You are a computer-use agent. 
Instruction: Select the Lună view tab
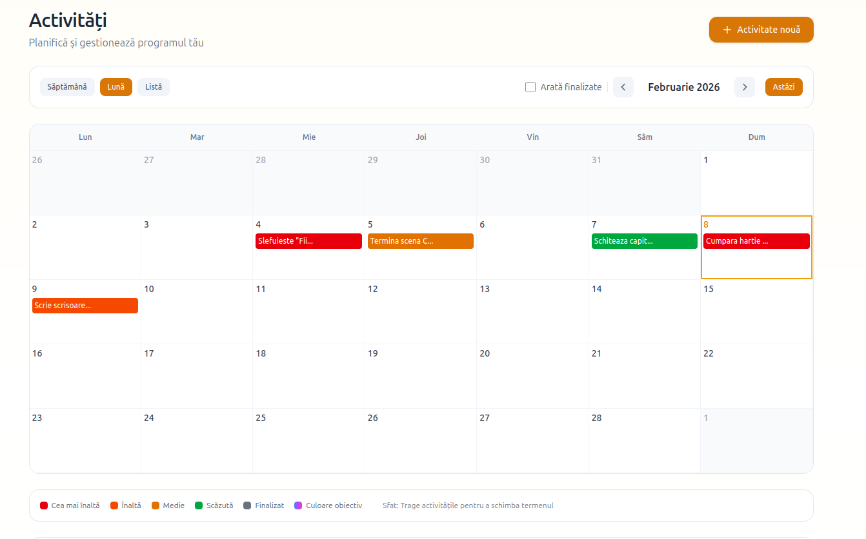[x=116, y=87]
